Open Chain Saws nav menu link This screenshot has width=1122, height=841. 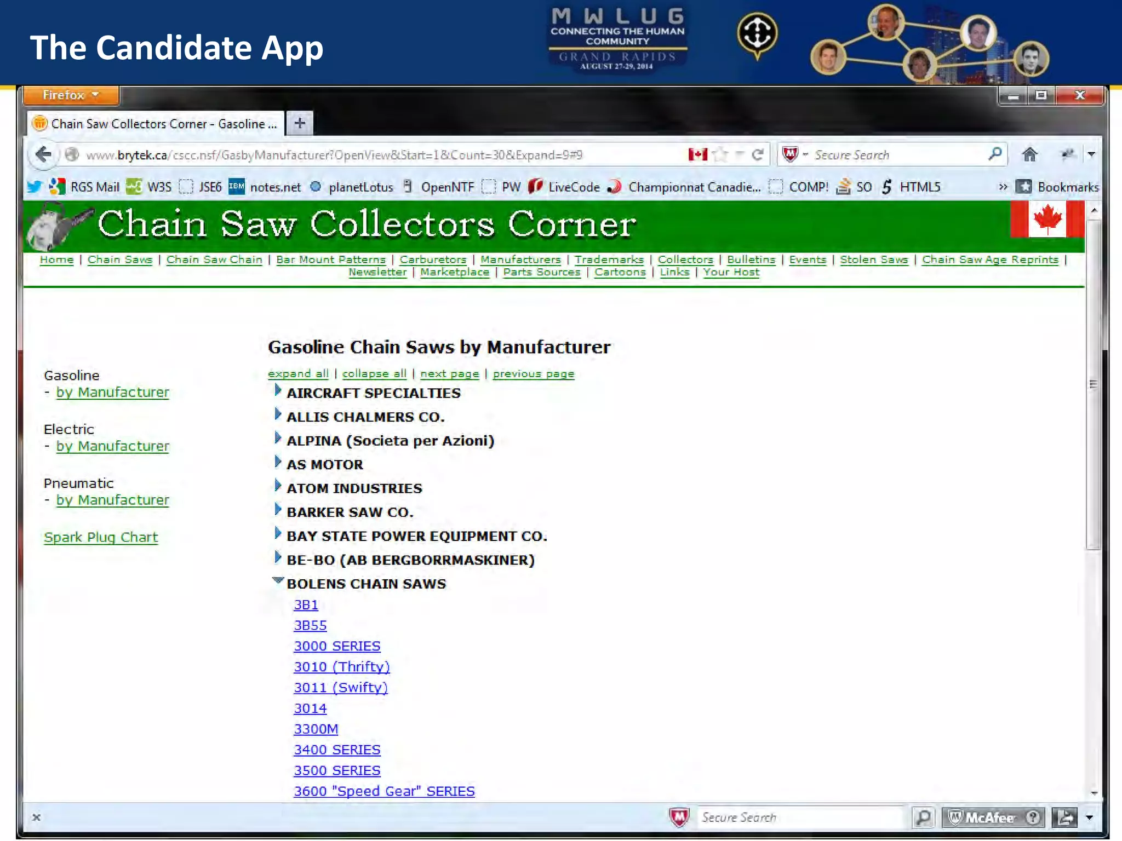point(120,260)
